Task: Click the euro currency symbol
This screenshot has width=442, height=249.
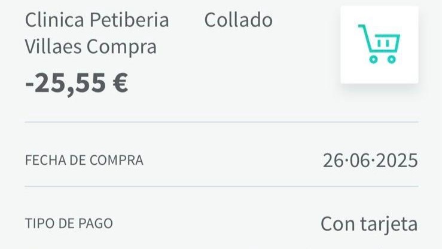Action: [120, 82]
